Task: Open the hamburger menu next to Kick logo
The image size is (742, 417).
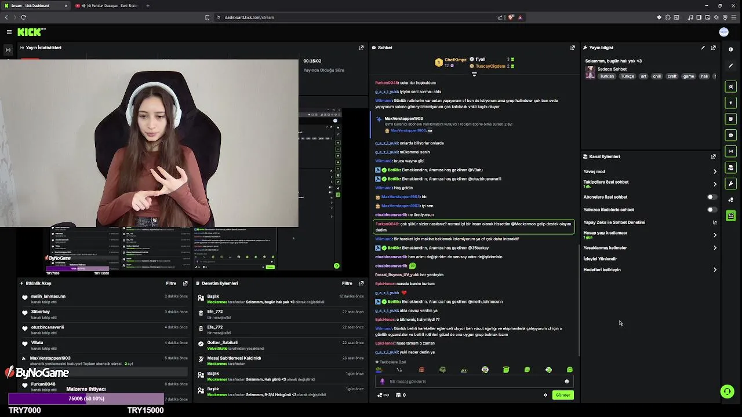Action: [9, 32]
